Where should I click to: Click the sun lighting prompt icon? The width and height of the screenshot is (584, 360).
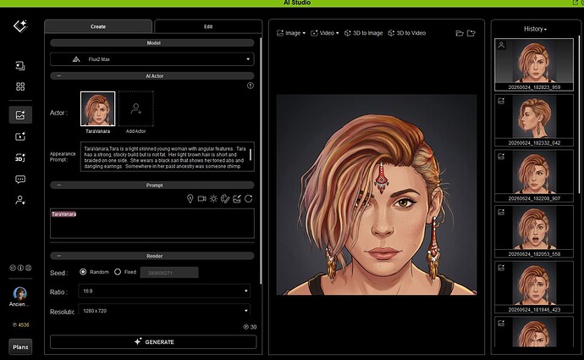213,198
